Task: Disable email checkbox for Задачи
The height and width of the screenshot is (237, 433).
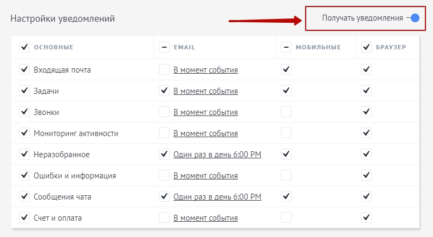Action: [164, 91]
